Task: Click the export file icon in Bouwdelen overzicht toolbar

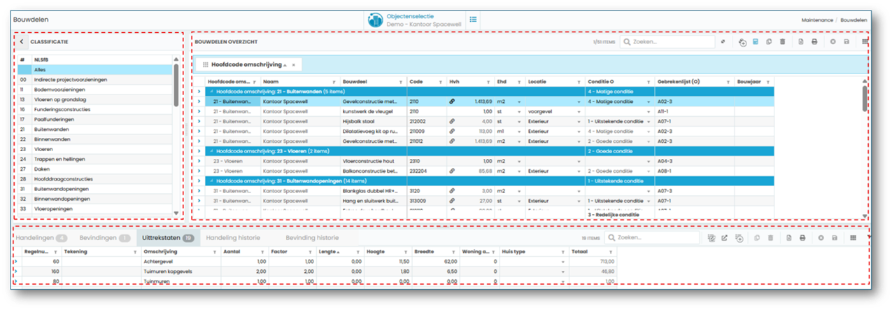Action: click(x=800, y=42)
